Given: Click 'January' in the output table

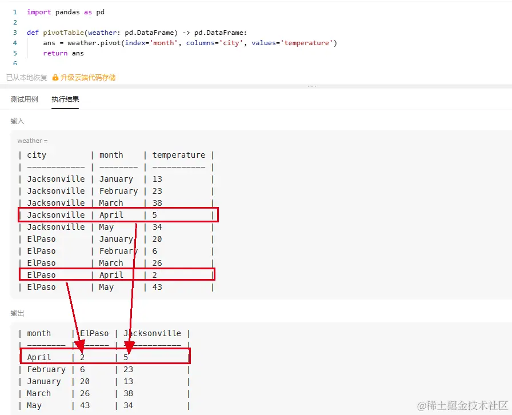Looking at the screenshot, I should point(44,382).
